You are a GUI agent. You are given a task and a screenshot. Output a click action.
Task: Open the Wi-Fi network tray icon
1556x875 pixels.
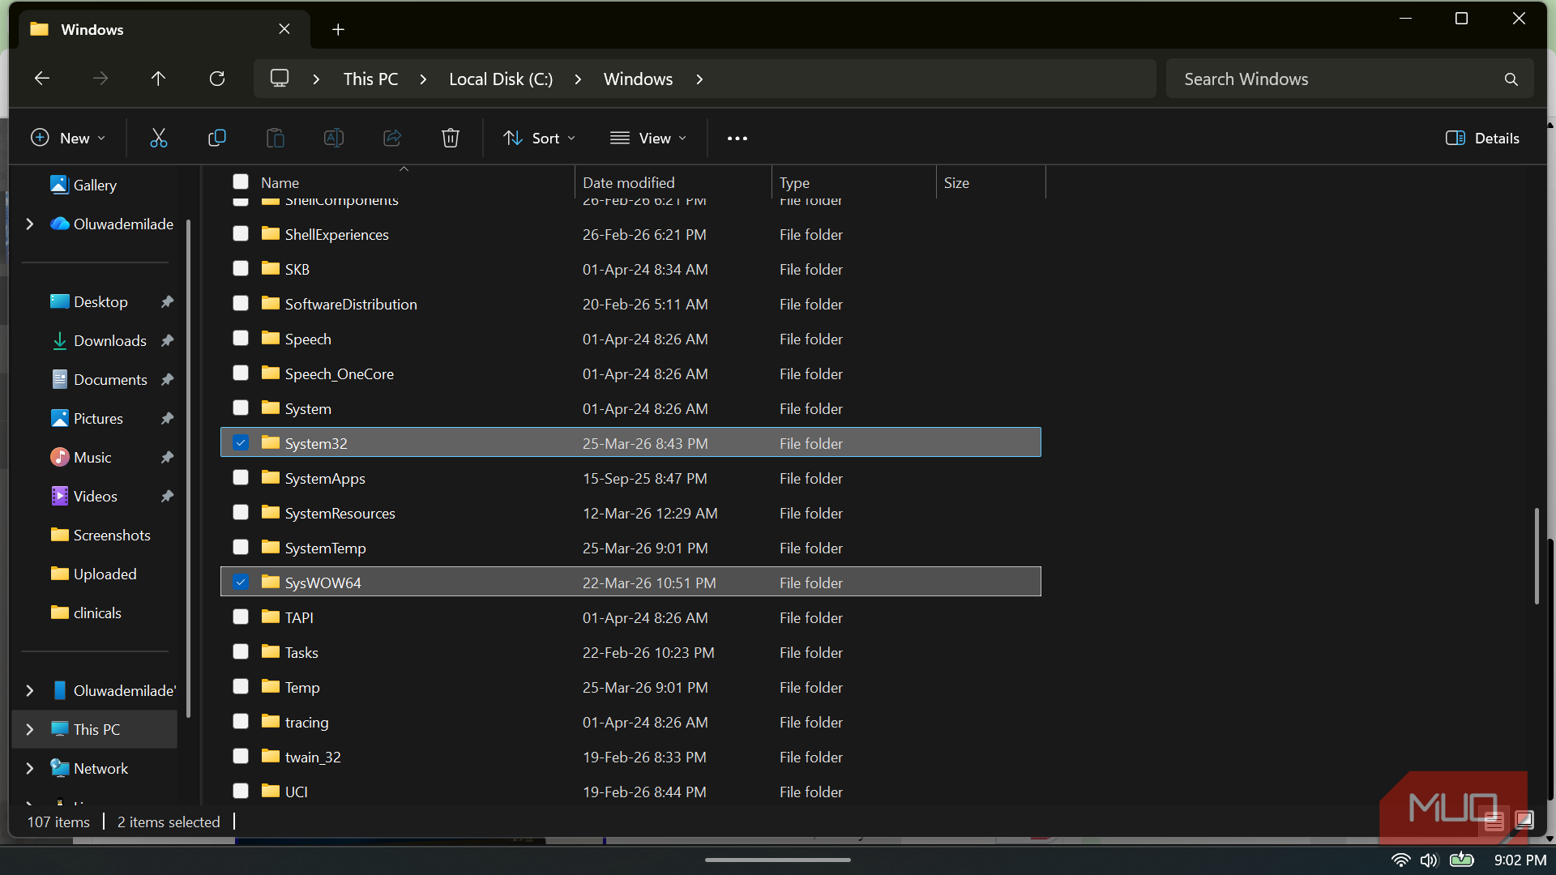click(x=1400, y=860)
